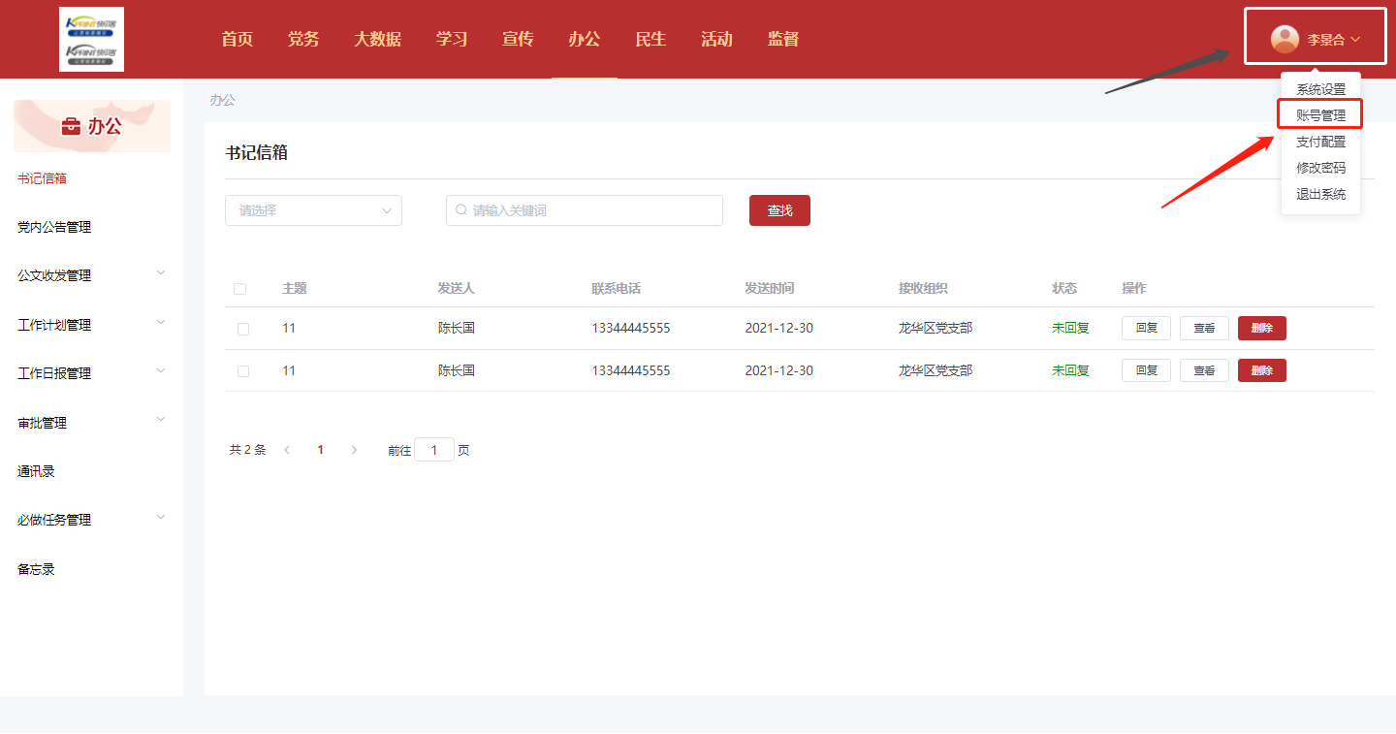Switch to the 党务 top navigation tab
1396x734 pixels.
pos(303,40)
